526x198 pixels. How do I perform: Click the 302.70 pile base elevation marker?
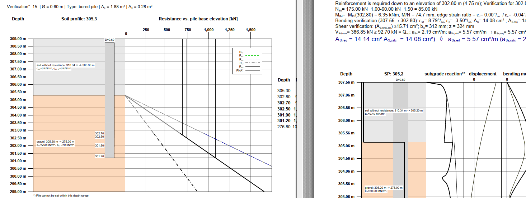99,133
